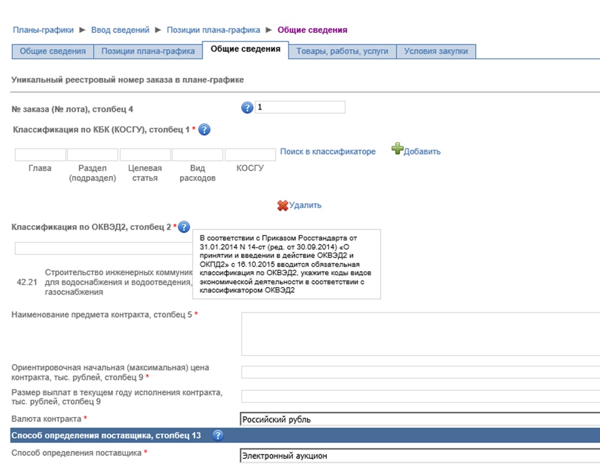Go to the leftmost Общие сведения tab
The width and height of the screenshot is (600, 466).
point(53,51)
